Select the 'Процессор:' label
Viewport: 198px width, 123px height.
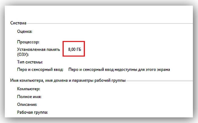(28, 42)
